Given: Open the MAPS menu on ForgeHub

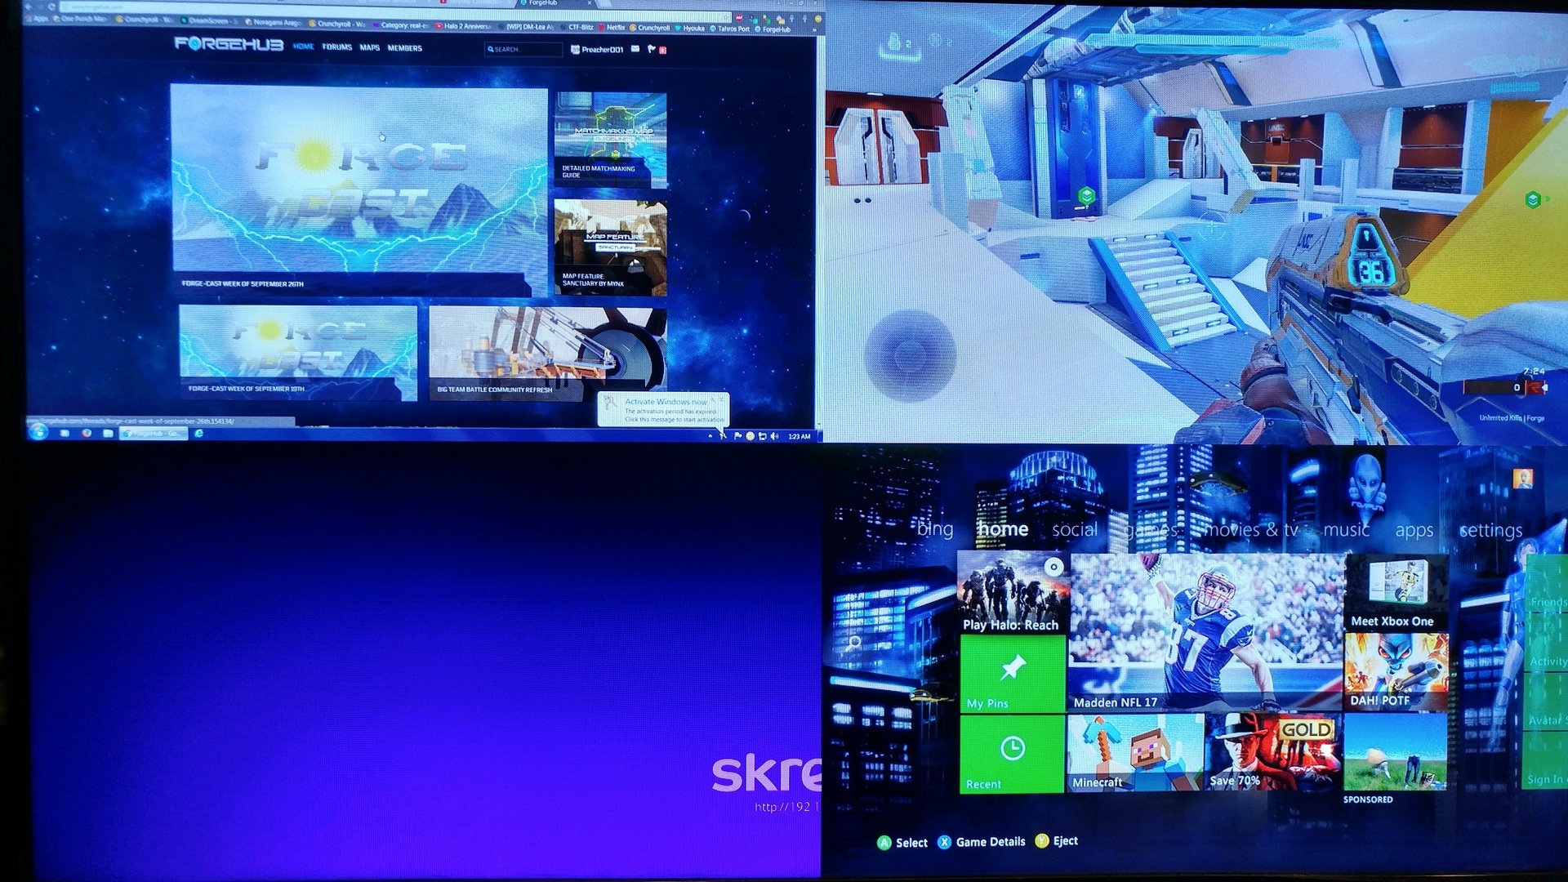Looking at the screenshot, I should point(369,47).
